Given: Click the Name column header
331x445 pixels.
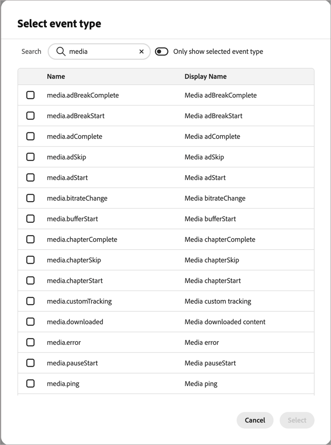Looking at the screenshot, I should [x=56, y=76].
